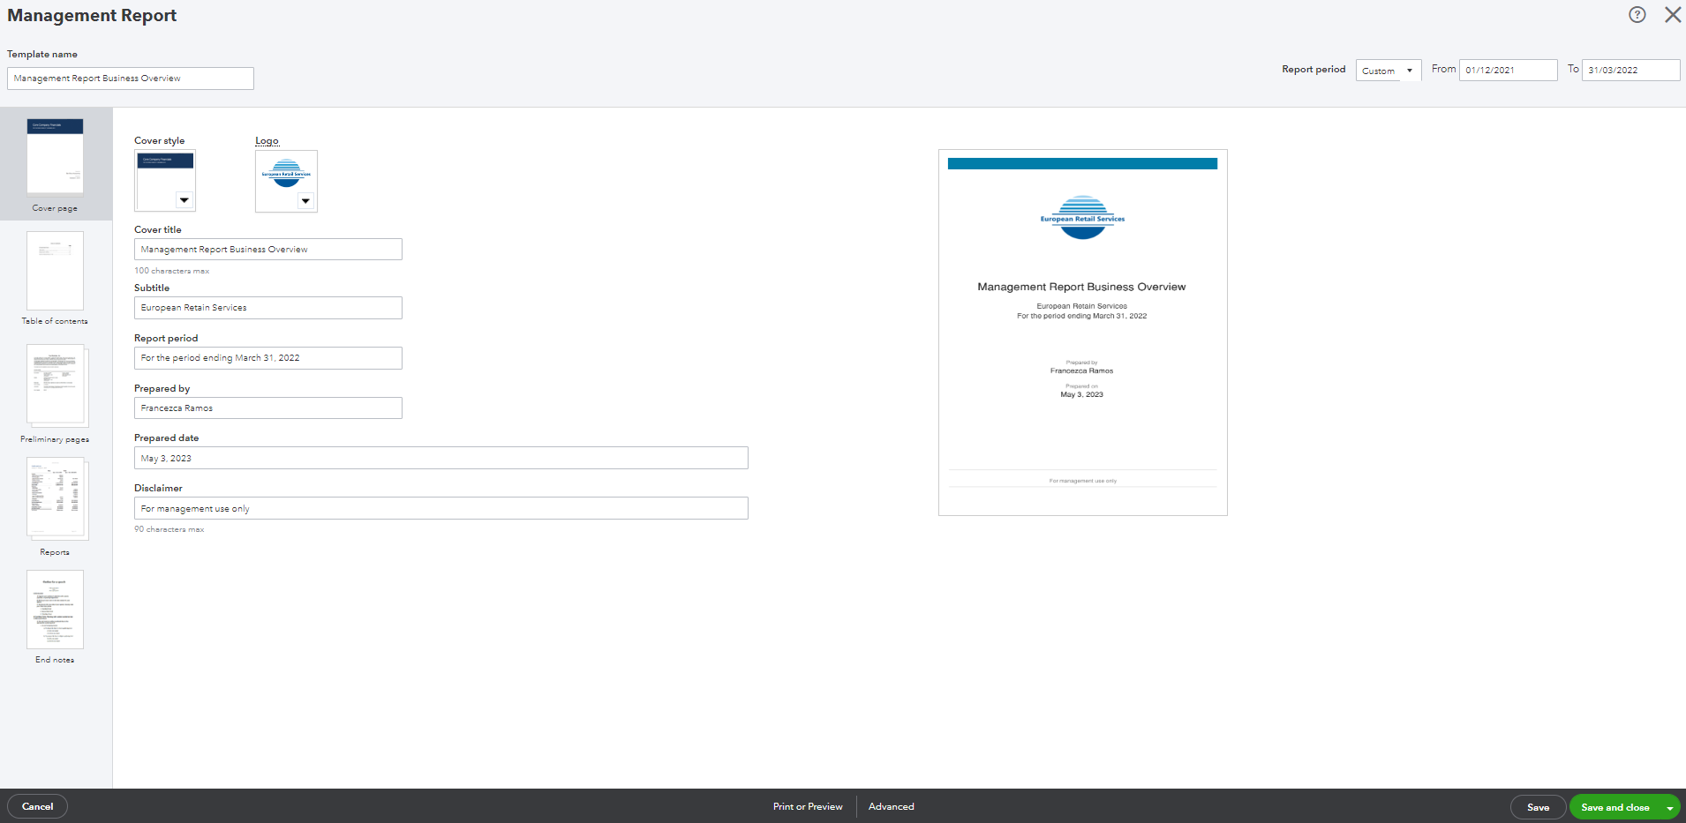Click the preview's period ending line
The image size is (1686, 823).
1082,316
